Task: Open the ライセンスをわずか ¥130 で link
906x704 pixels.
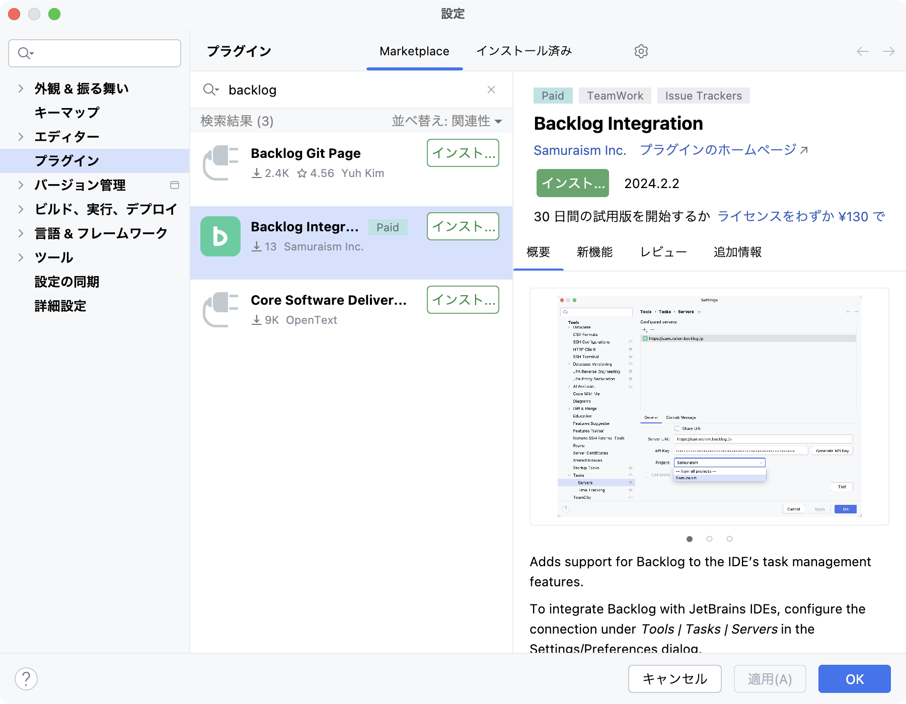Action: pyautogui.click(x=801, y=216)
